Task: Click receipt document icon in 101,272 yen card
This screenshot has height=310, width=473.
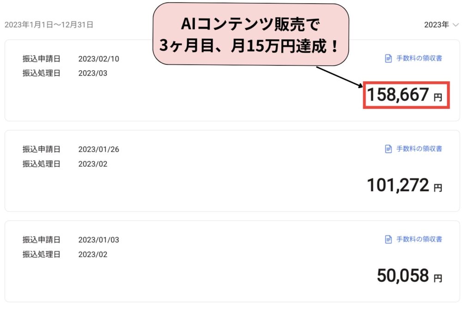Action: [388, 149]
